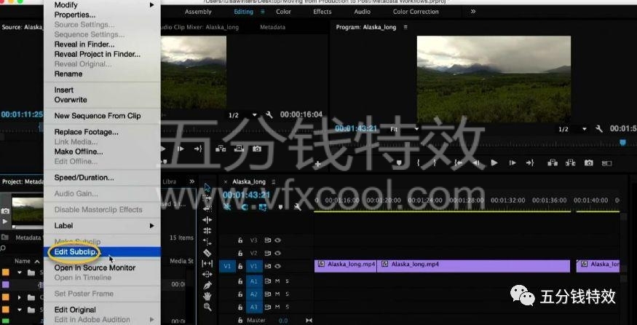Toggle V3 track visibility eye
Image resolution: width=637 pixels, height=325 pixels.
[x=277, y=240]
